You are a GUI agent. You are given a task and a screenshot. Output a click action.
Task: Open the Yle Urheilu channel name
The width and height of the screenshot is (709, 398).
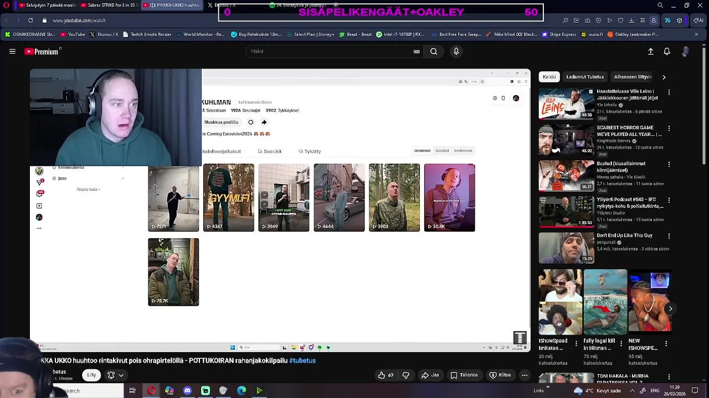tap(607, 105)
